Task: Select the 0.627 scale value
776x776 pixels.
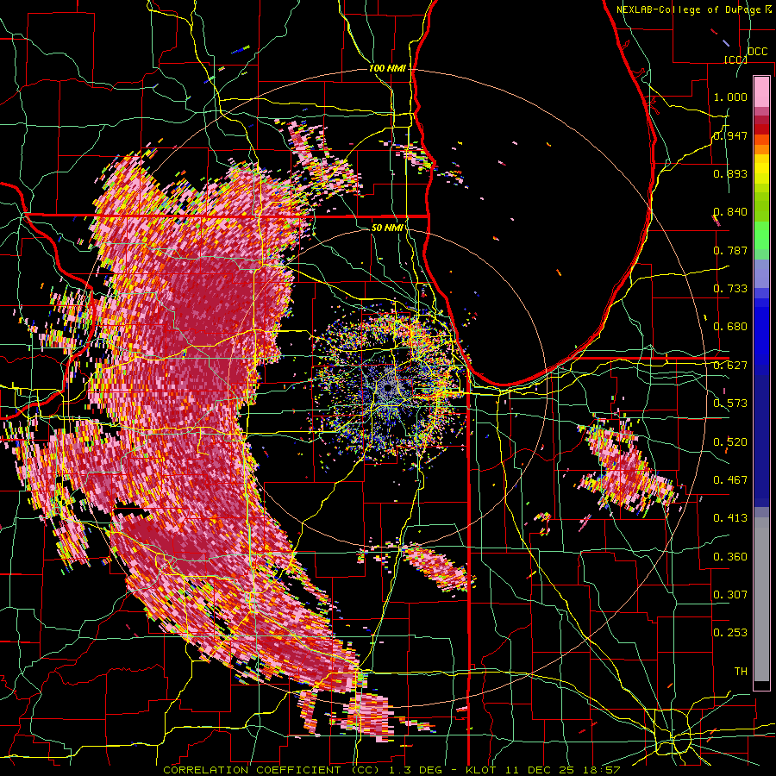Action: (x=730, y=366)
